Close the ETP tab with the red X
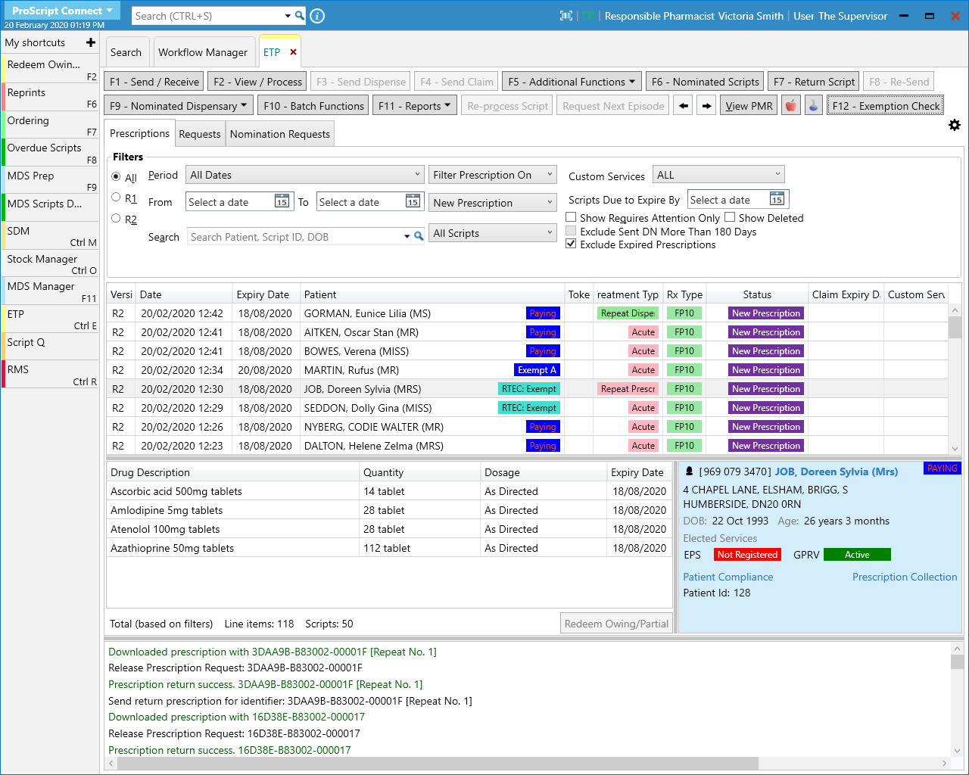 (x=293, y=52)
